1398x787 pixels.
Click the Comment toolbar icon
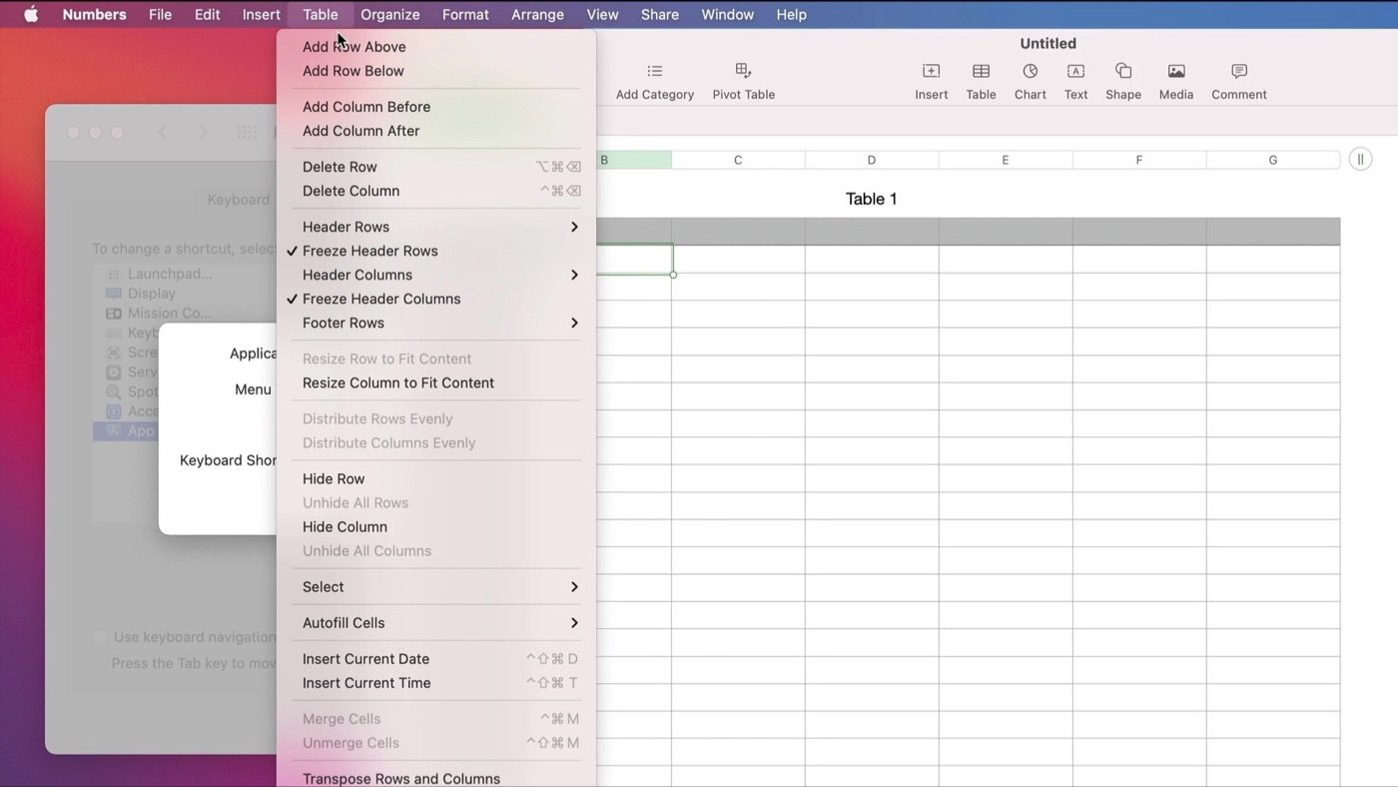[1238, 72]
